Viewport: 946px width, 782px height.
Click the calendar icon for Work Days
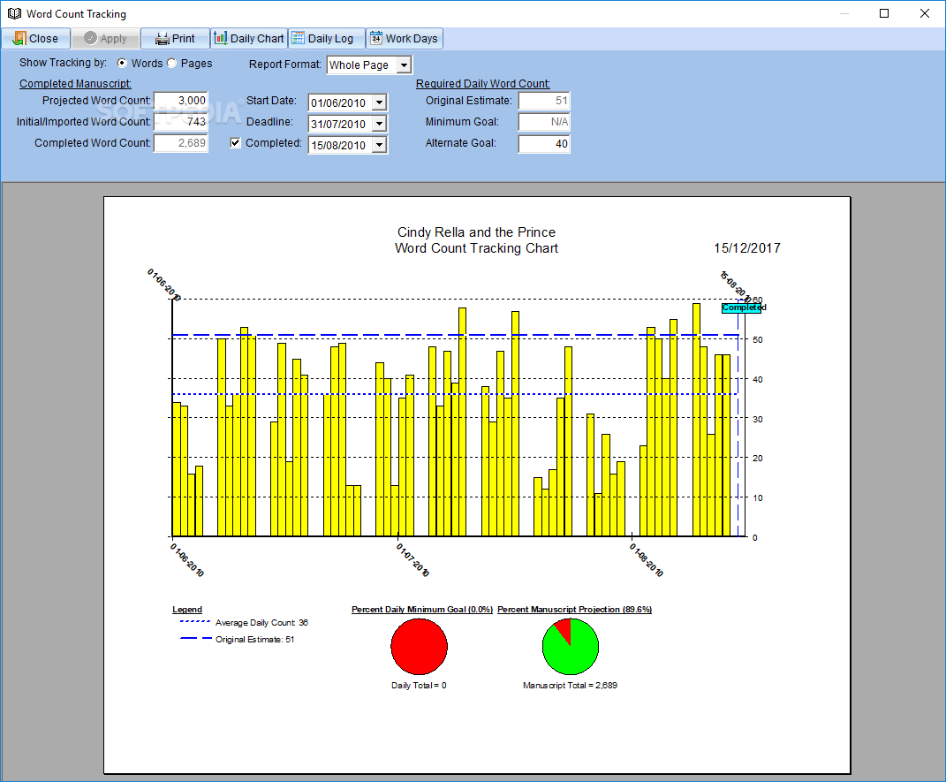tap(376, 38)
